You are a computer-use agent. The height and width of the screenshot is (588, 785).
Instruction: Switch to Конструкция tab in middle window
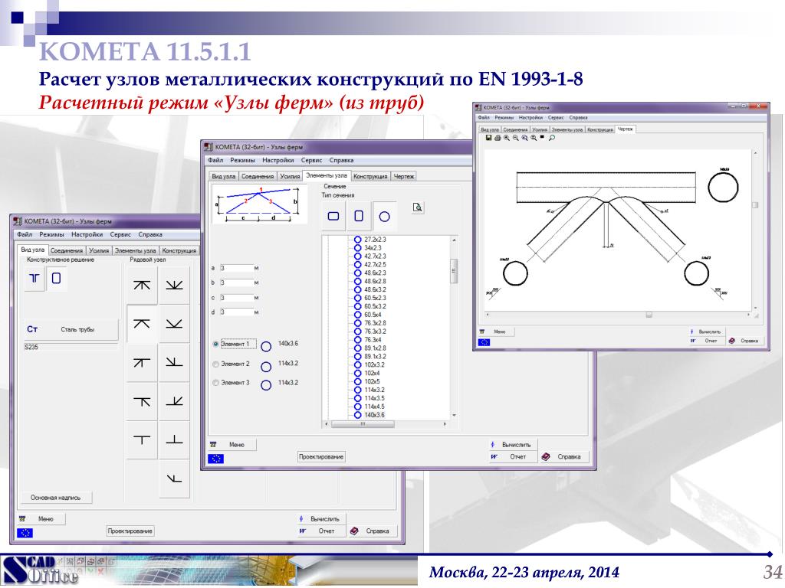point(370,177)
